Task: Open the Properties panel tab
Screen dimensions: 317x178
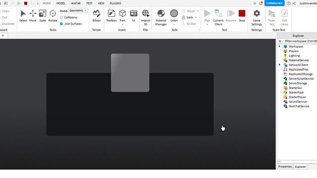Action: [x=285, y=167]
